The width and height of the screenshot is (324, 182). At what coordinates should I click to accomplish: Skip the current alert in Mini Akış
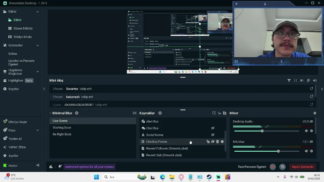point(302,80)
